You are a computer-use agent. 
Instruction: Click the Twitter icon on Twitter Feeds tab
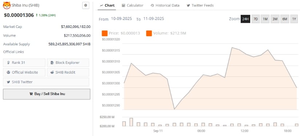(188, 5)
